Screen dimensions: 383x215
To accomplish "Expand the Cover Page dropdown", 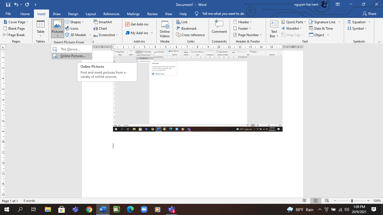I will 27,22.
